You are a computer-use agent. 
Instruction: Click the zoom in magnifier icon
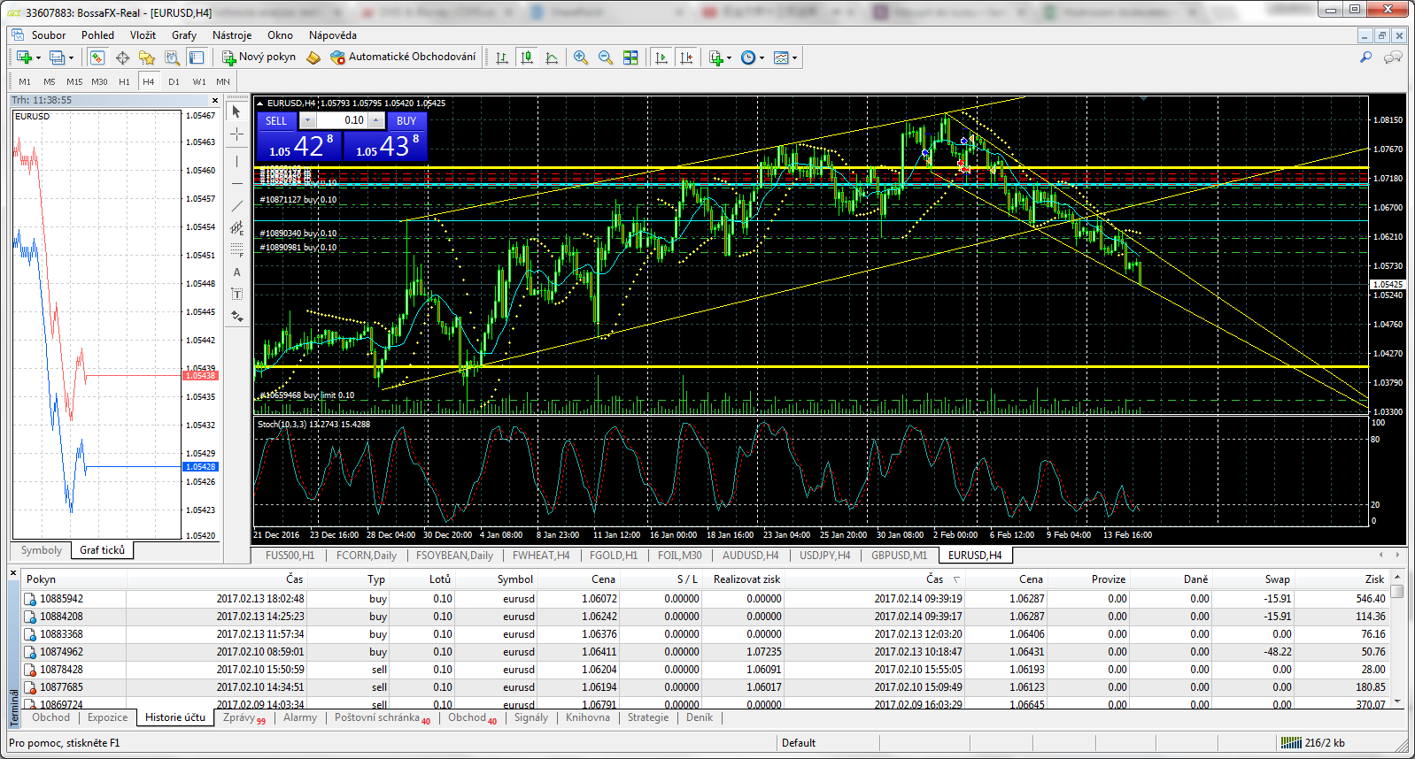[581, 57]
